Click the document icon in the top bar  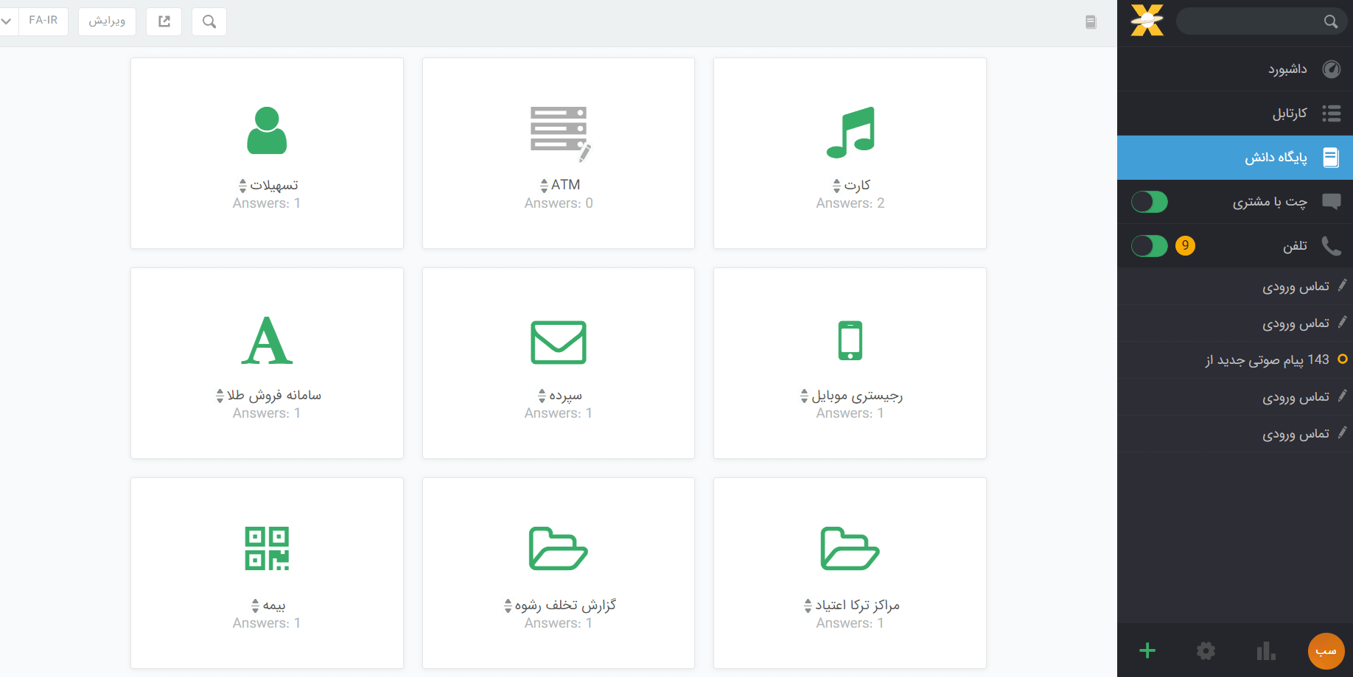pos(1091,22)
